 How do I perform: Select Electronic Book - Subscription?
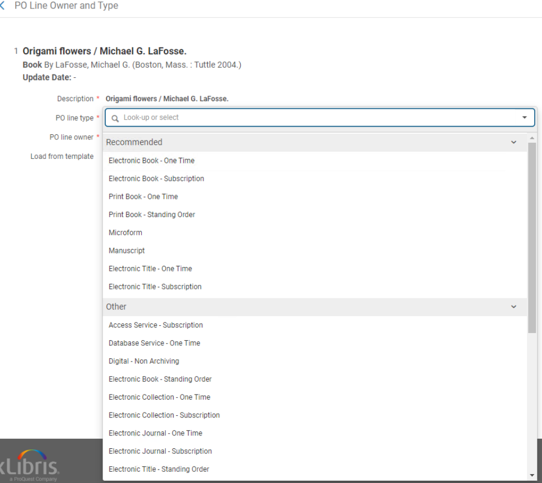click(x=315, y=179)
